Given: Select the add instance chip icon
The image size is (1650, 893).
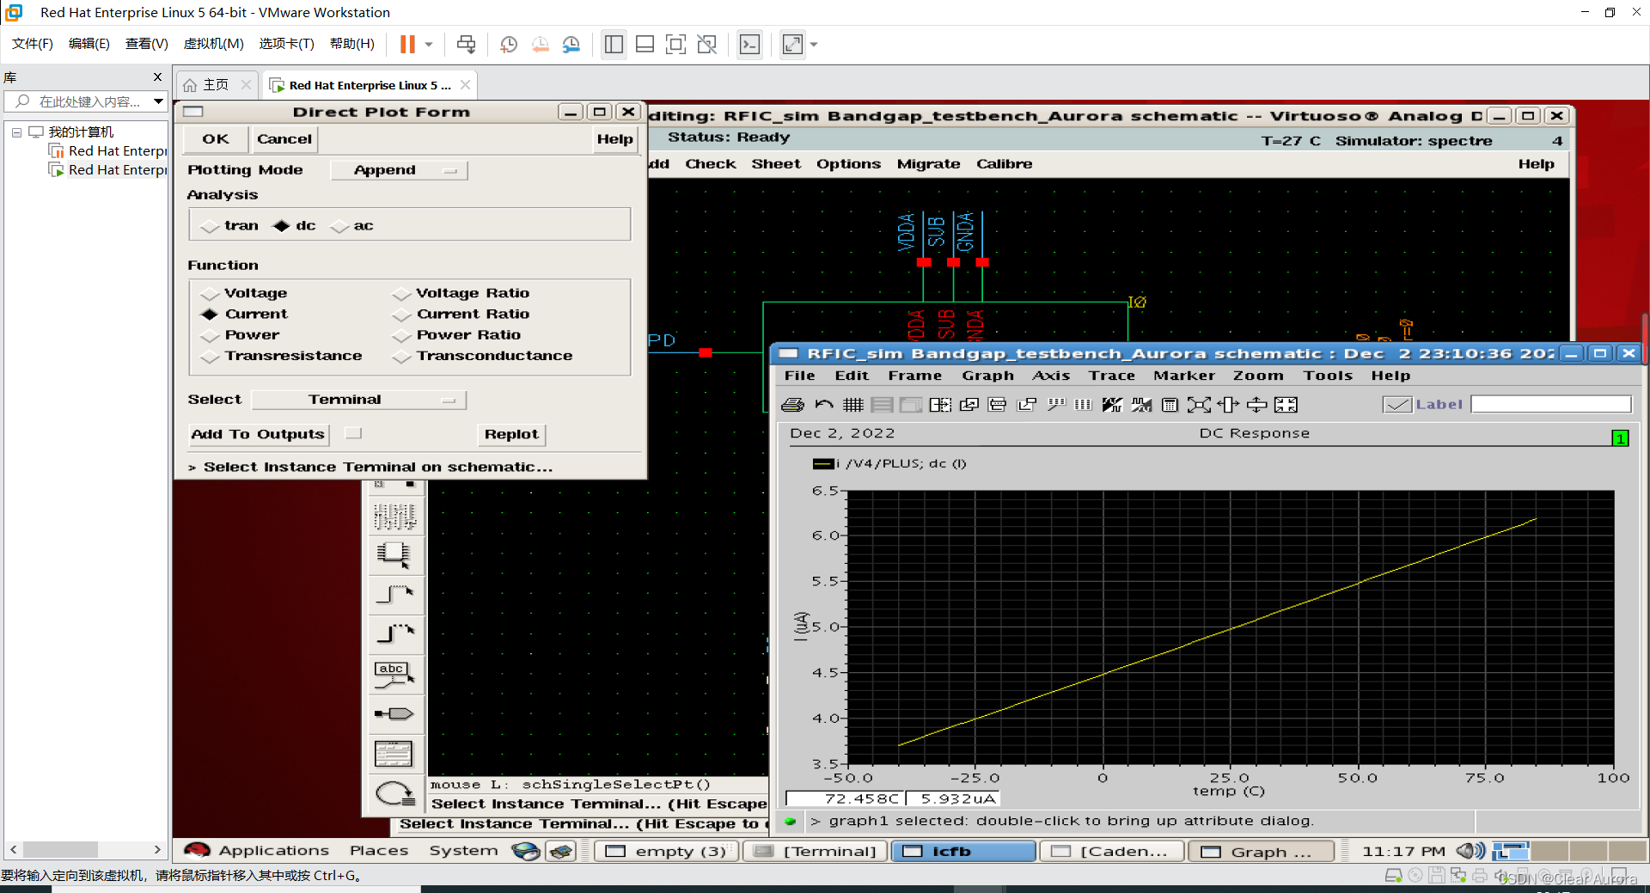Looking at the screenshot, I should [394, 555].
